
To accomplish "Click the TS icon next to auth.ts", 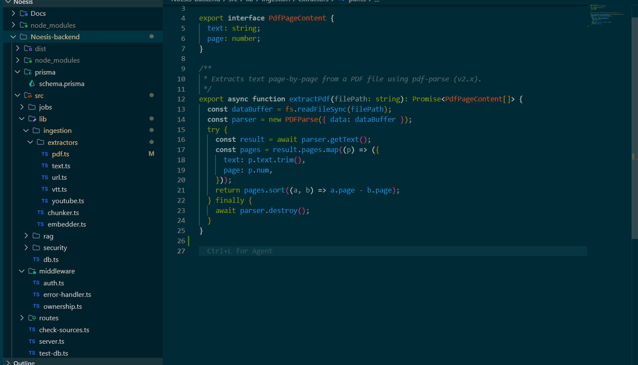I will point(36,283).
